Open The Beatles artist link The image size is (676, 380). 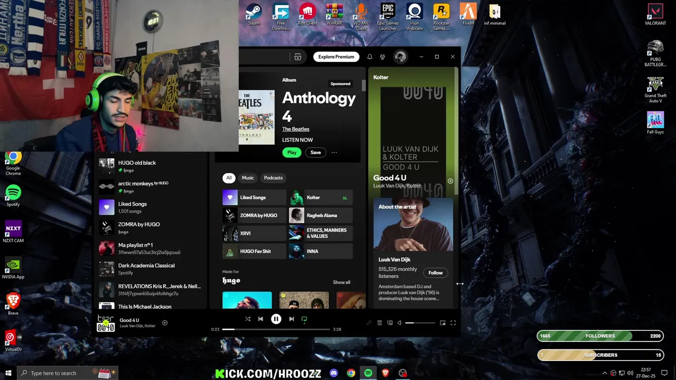(x=296, y=129)
